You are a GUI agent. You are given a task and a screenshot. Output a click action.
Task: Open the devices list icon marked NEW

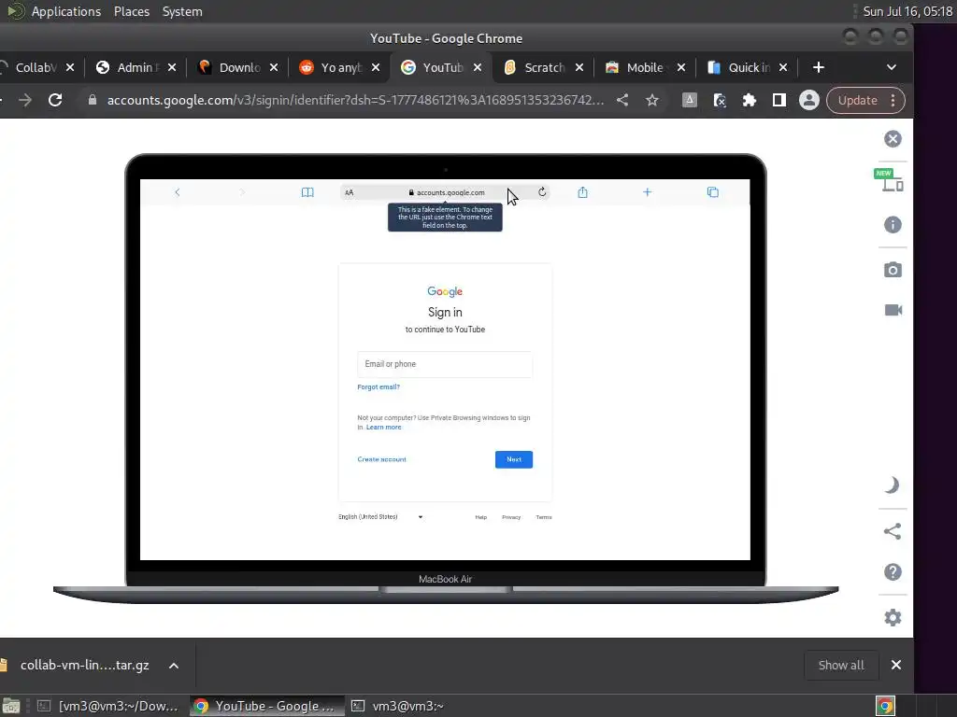(x=891, y=180)
